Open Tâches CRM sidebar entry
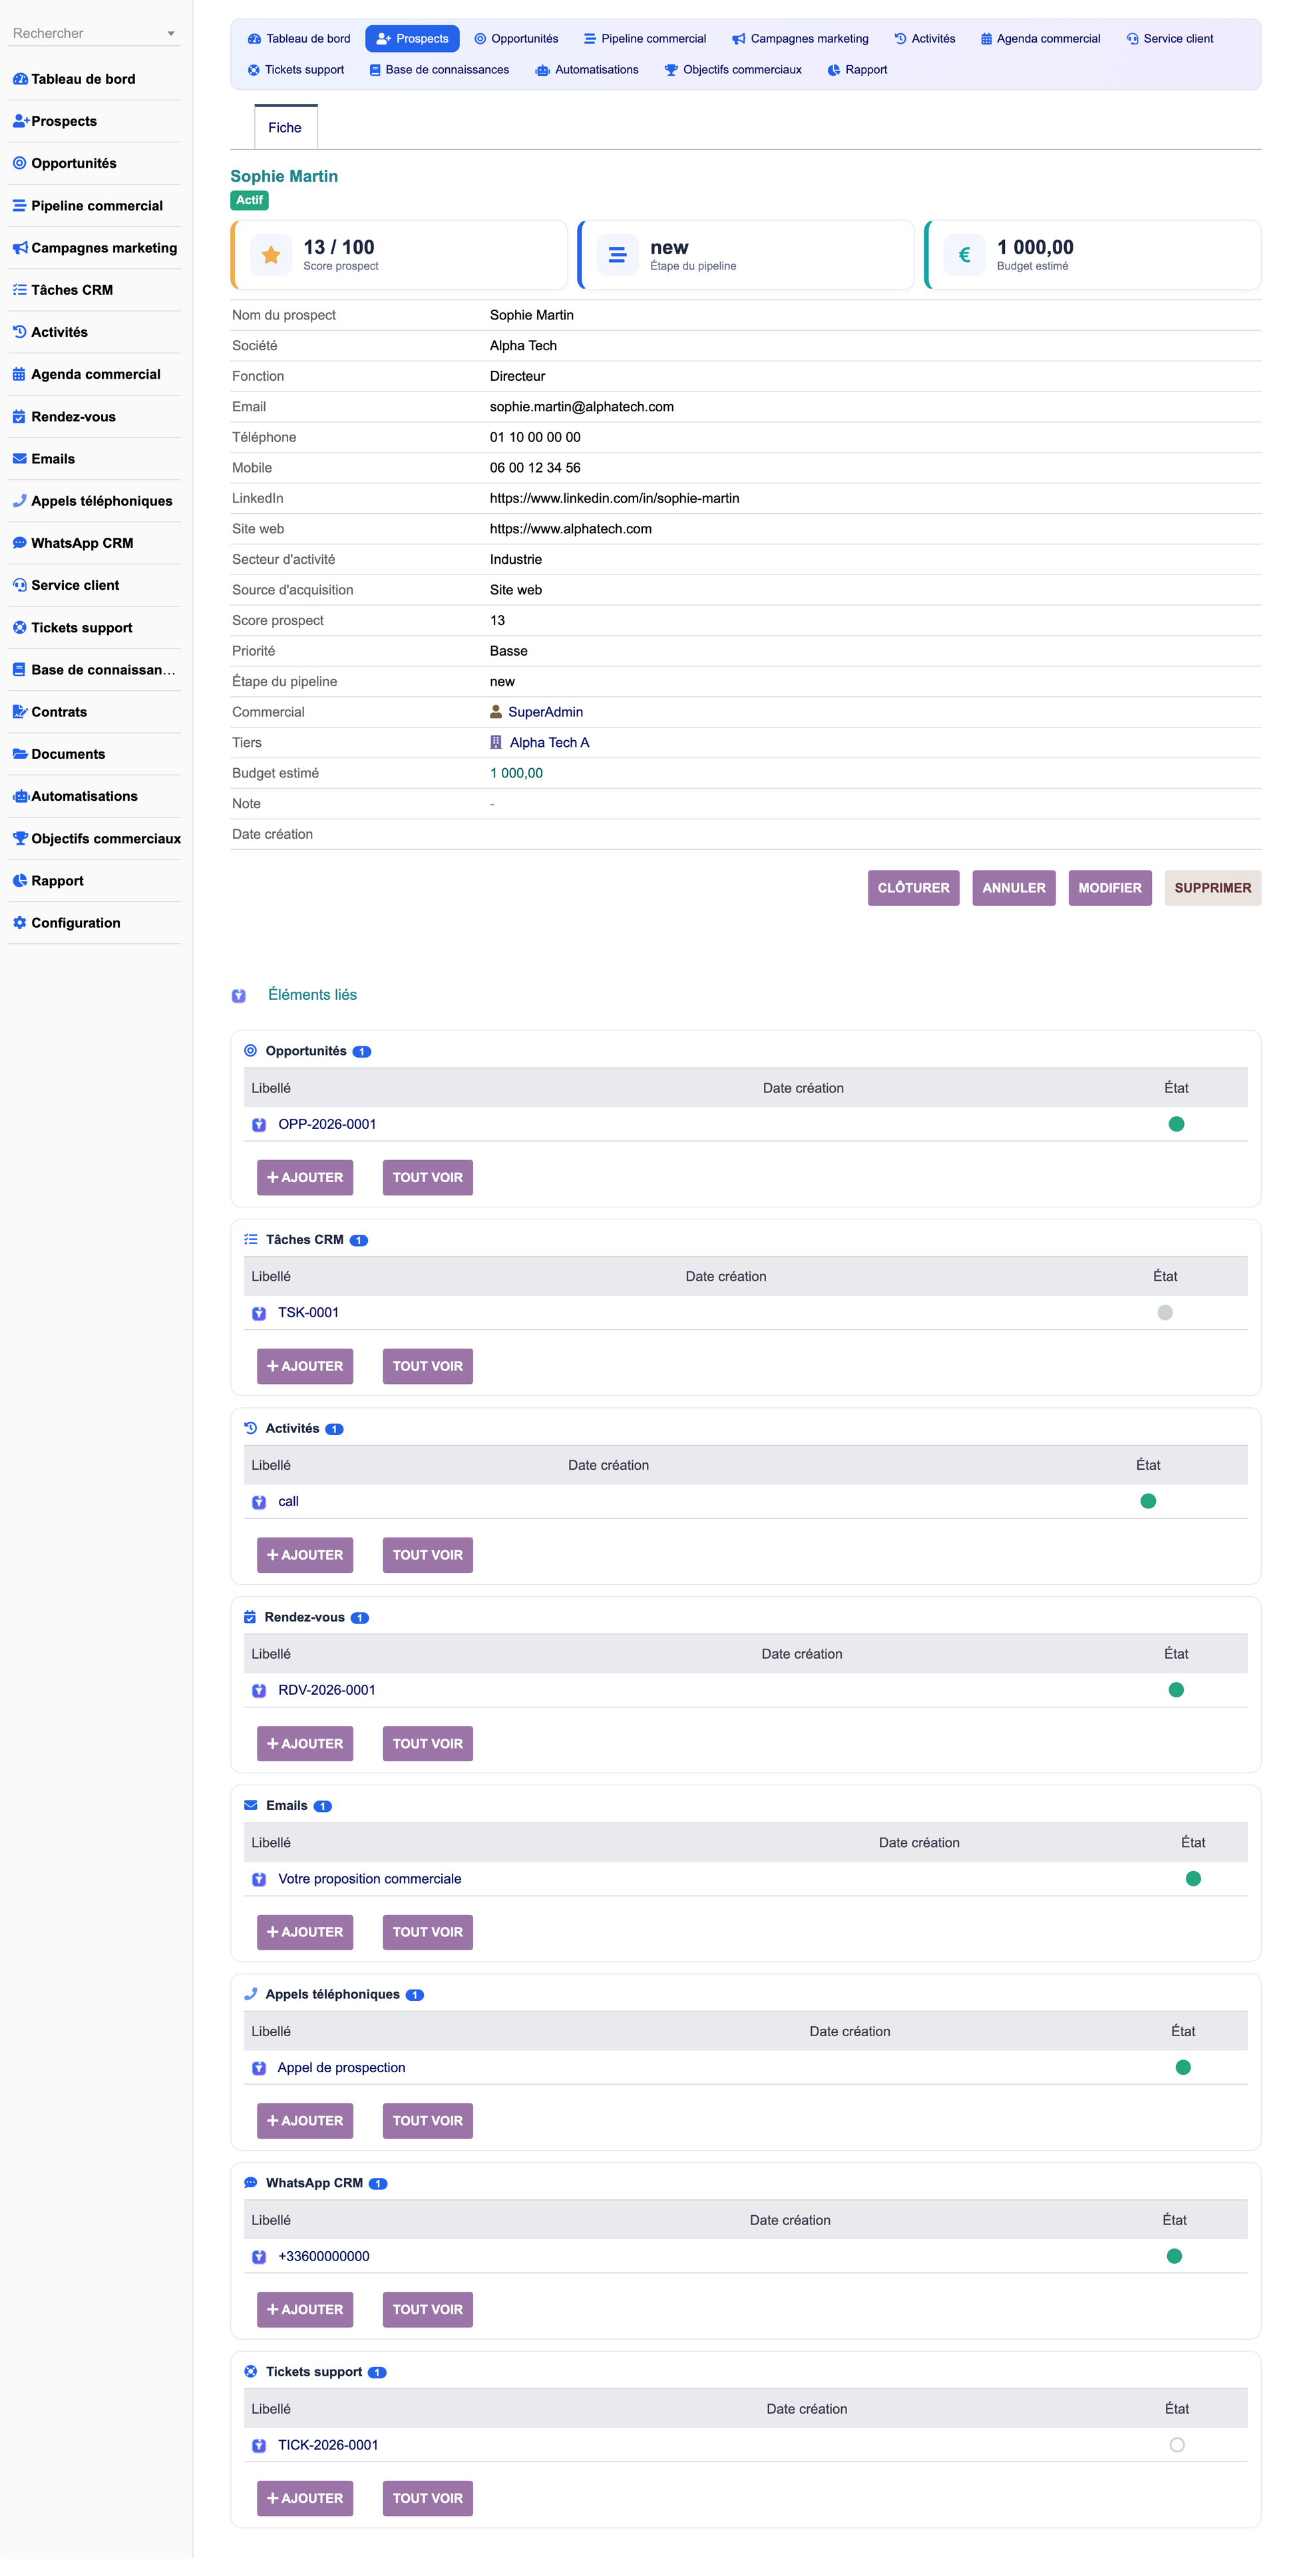 pyautogui.click(x=71, y=290)
